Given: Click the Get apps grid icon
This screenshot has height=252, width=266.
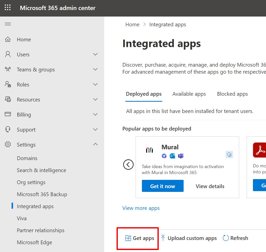Looking at the screenshot, I should (128, 238).
